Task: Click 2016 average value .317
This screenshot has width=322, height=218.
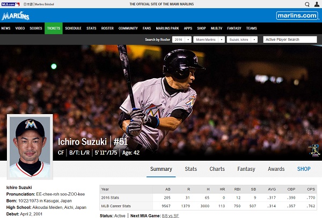Action: pyautogui.click(x=272, y=198)
